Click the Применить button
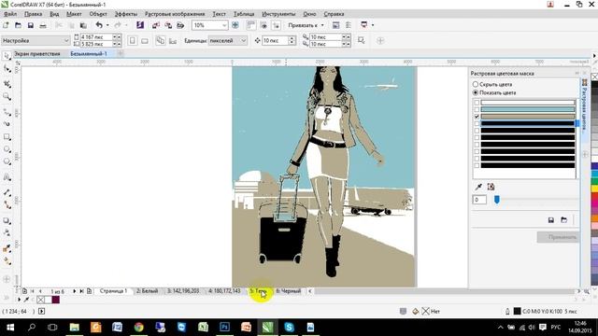The width and height of the screenshot is (598, 336). (x=559, y=237)
